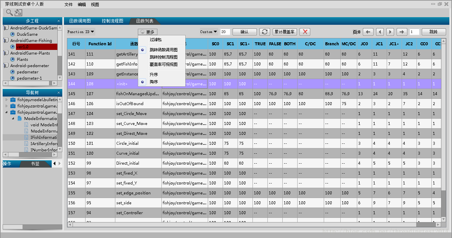Click the import project toolbar icon
The height and width of the screenshot is (238, 452).
[18, 13]
